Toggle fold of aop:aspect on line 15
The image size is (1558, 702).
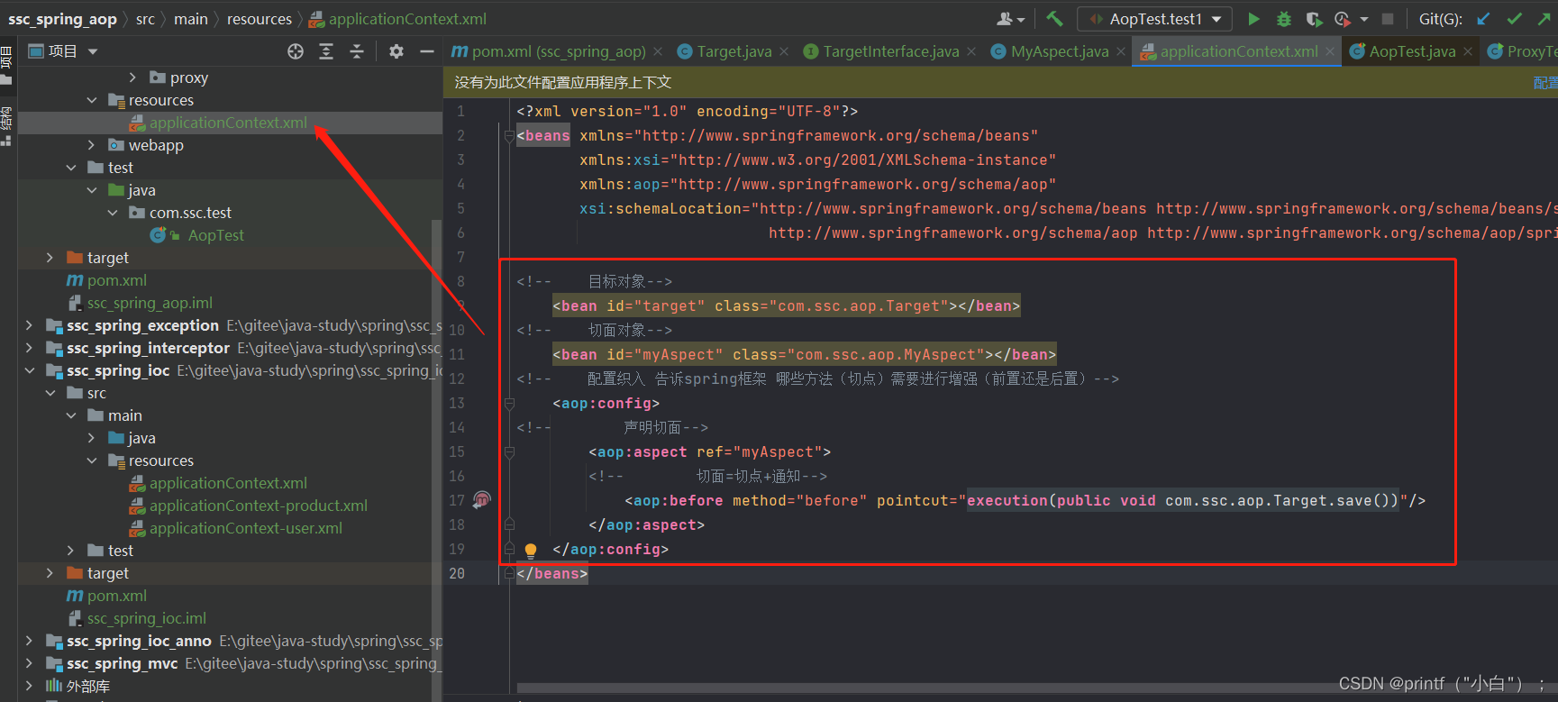tap(509, 452)
